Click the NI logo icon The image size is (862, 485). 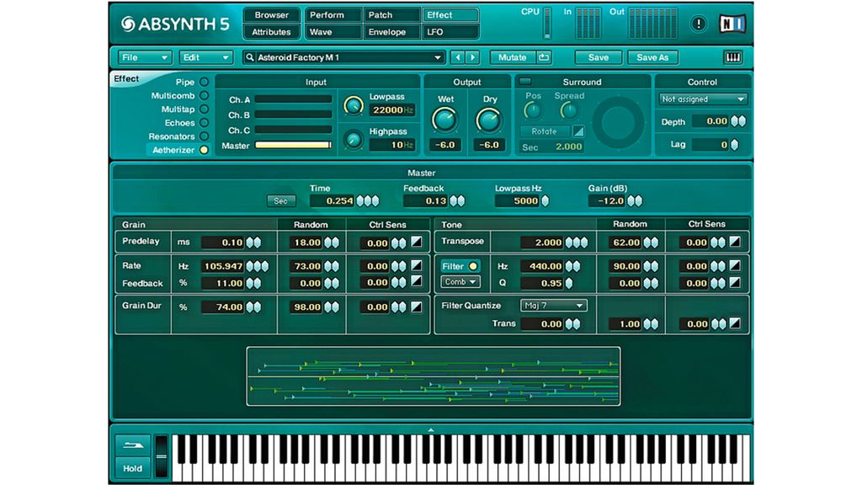pos(732,24)
